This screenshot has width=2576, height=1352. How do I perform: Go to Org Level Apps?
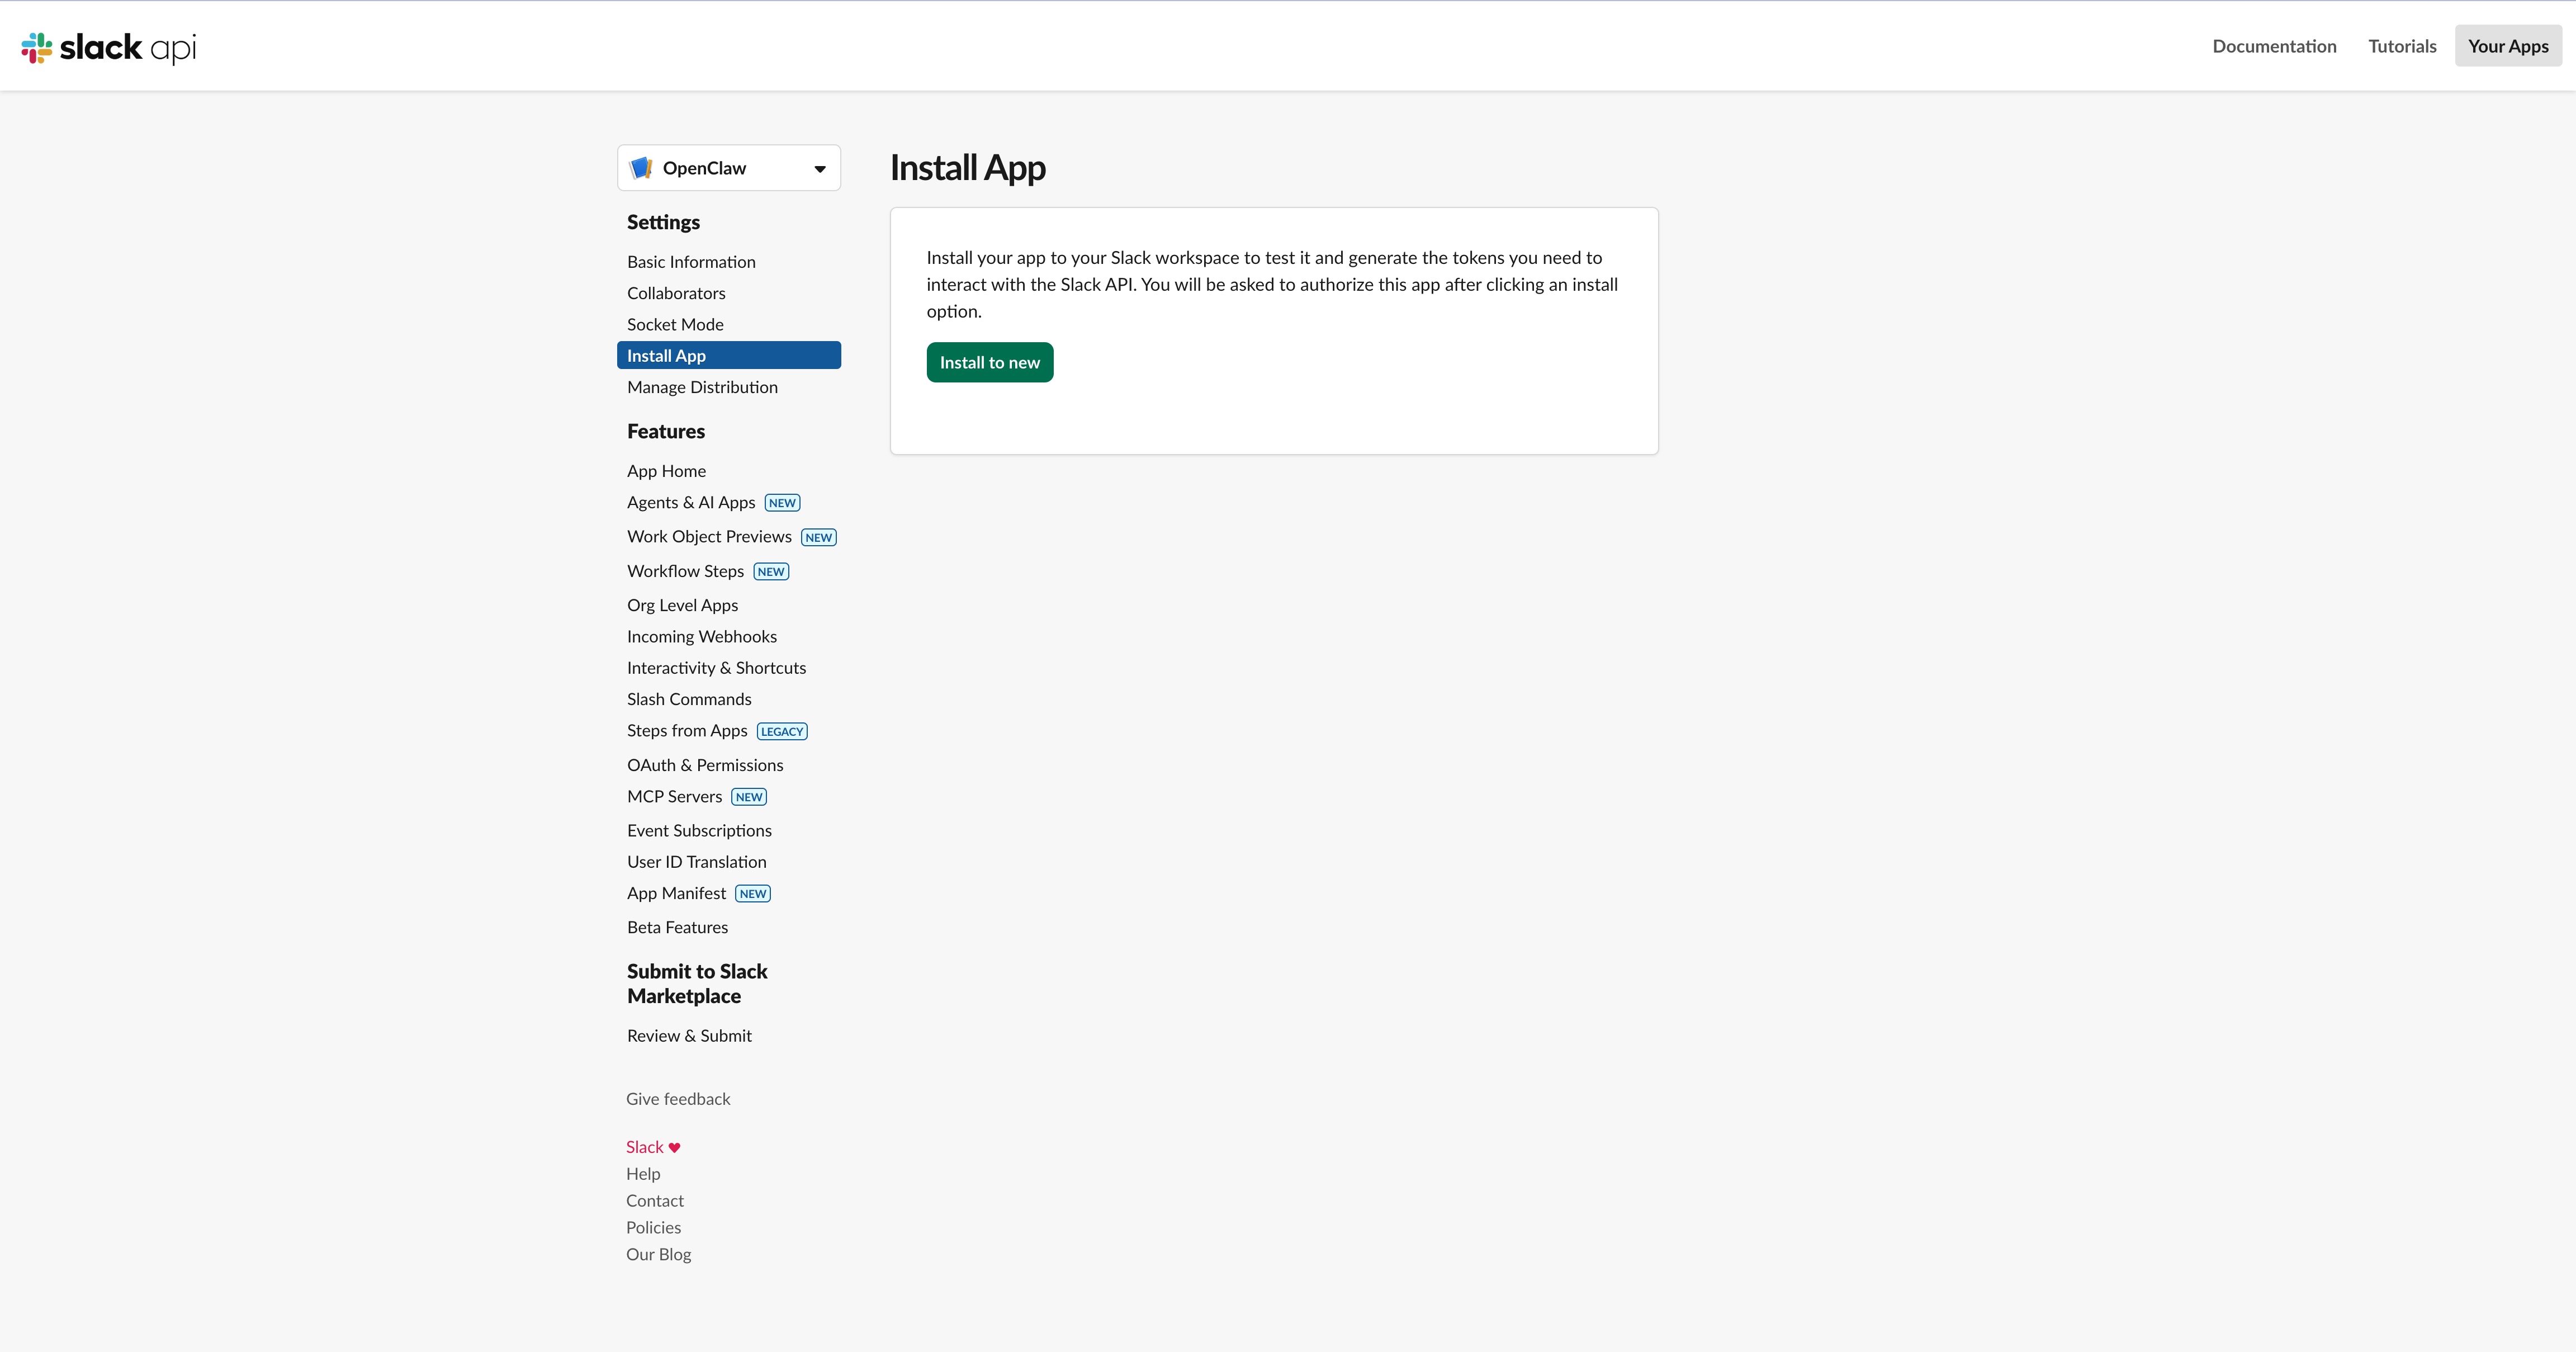coord(682,605)
